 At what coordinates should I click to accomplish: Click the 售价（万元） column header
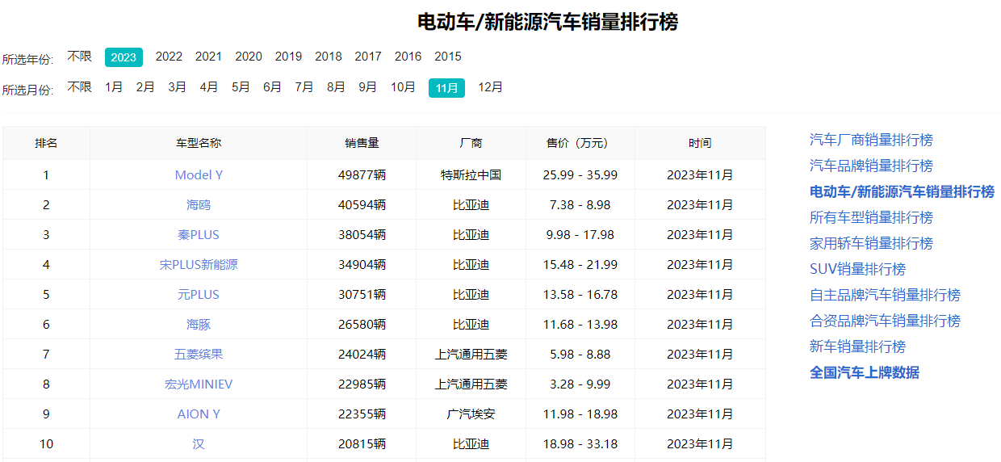(x=580, y=143)
